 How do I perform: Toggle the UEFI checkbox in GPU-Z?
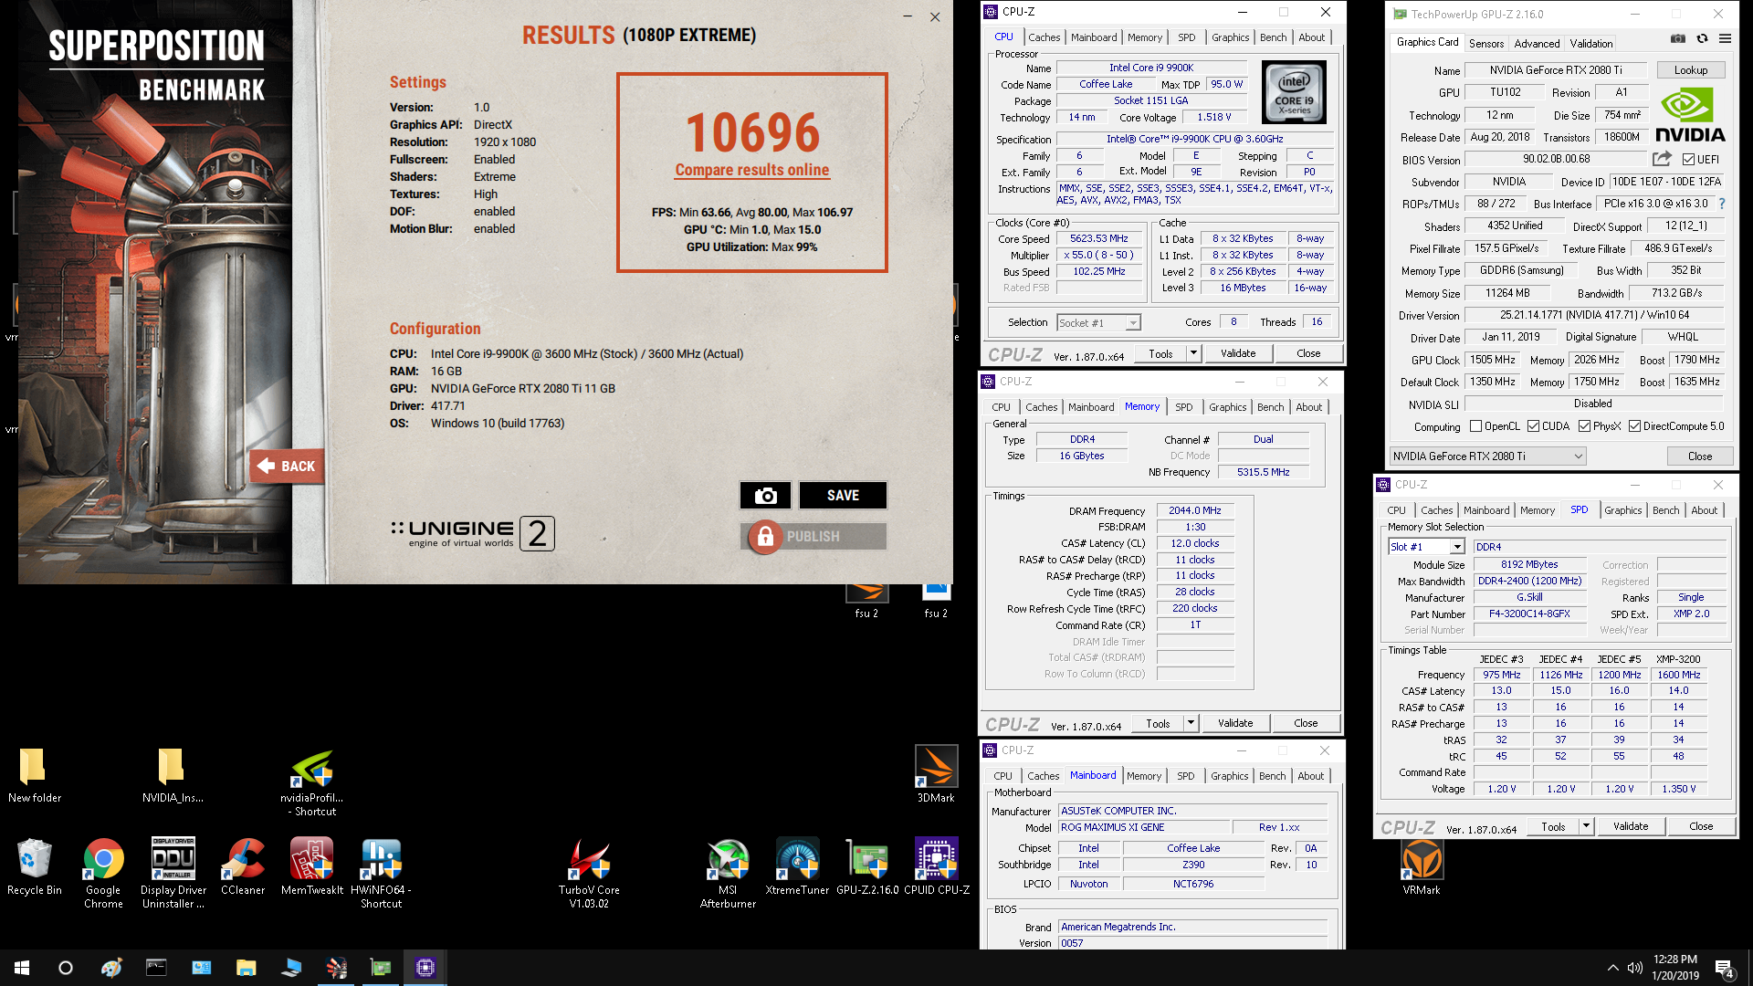click(1688, 159)
